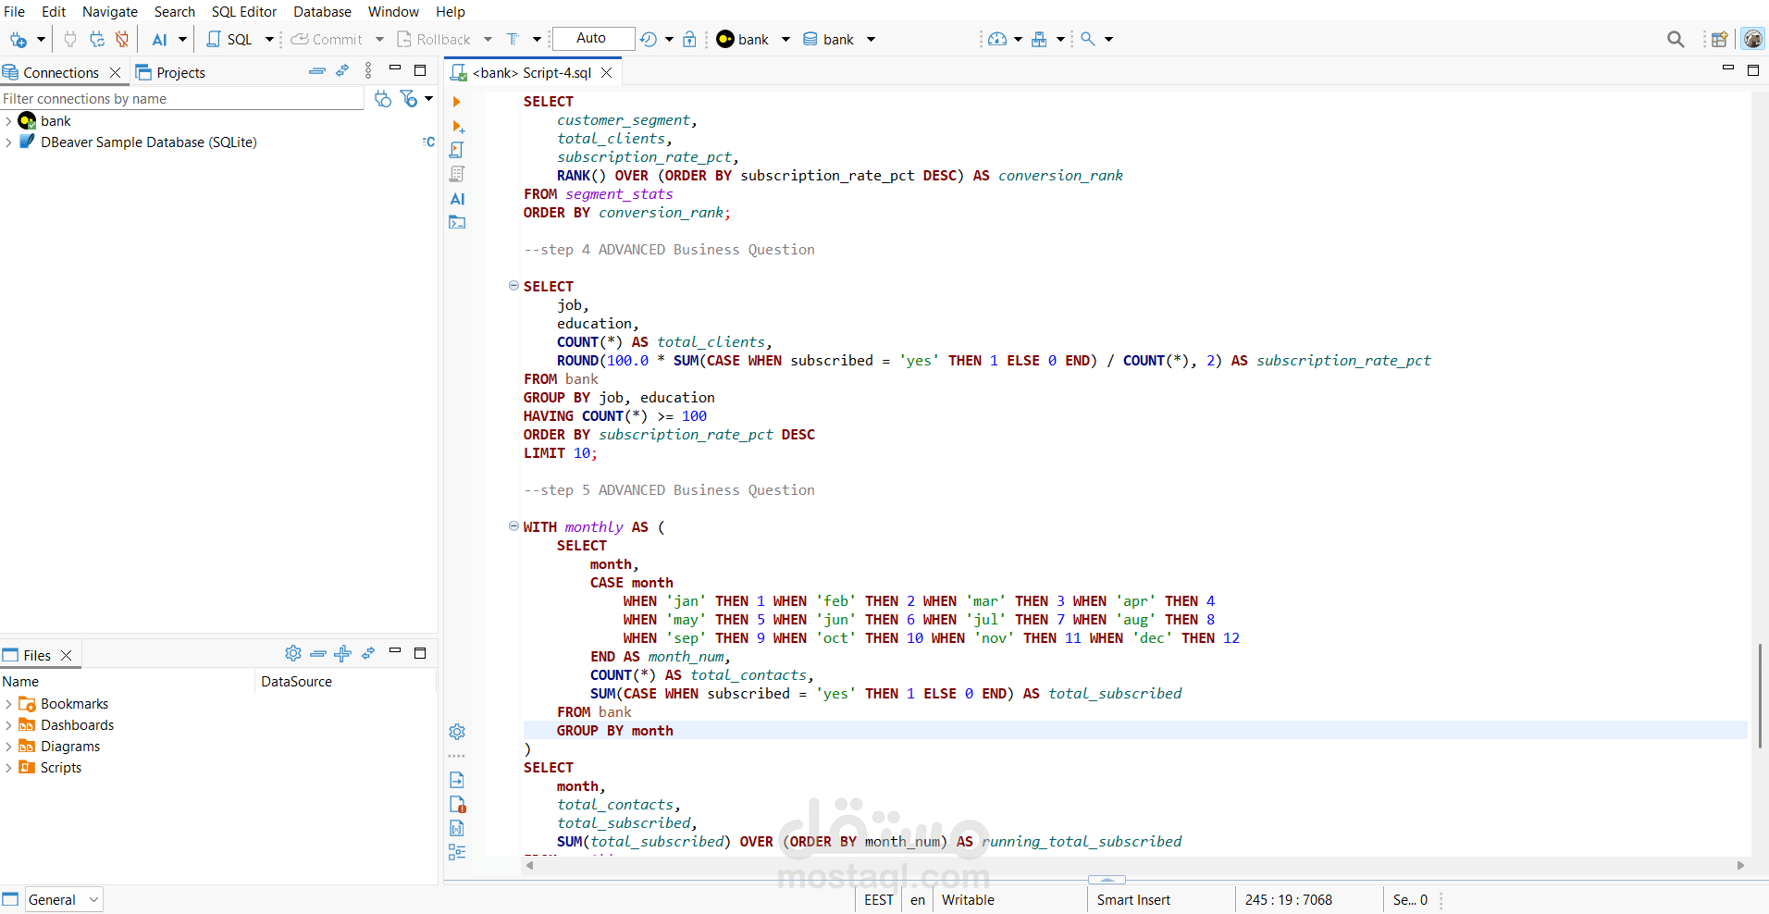1769x914 pixels.
Task: Expand the bank connection node
Action: pyautogui.click(x=8, y=121)
